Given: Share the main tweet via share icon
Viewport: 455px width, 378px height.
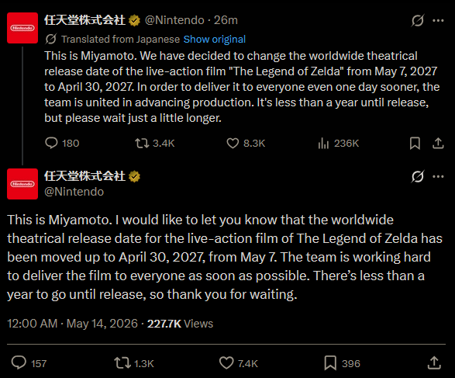Looking at the screenshot, I should coord(434,363).
